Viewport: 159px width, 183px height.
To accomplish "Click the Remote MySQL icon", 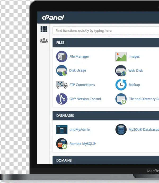I will pyautogui.click(x=62, y=144).
